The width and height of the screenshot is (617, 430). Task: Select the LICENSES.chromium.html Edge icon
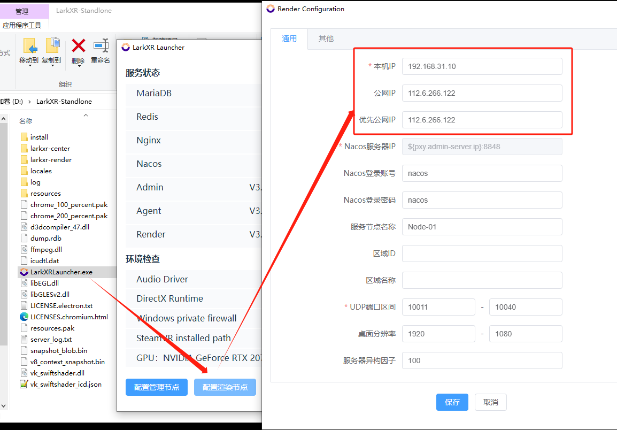pos(24,317)
